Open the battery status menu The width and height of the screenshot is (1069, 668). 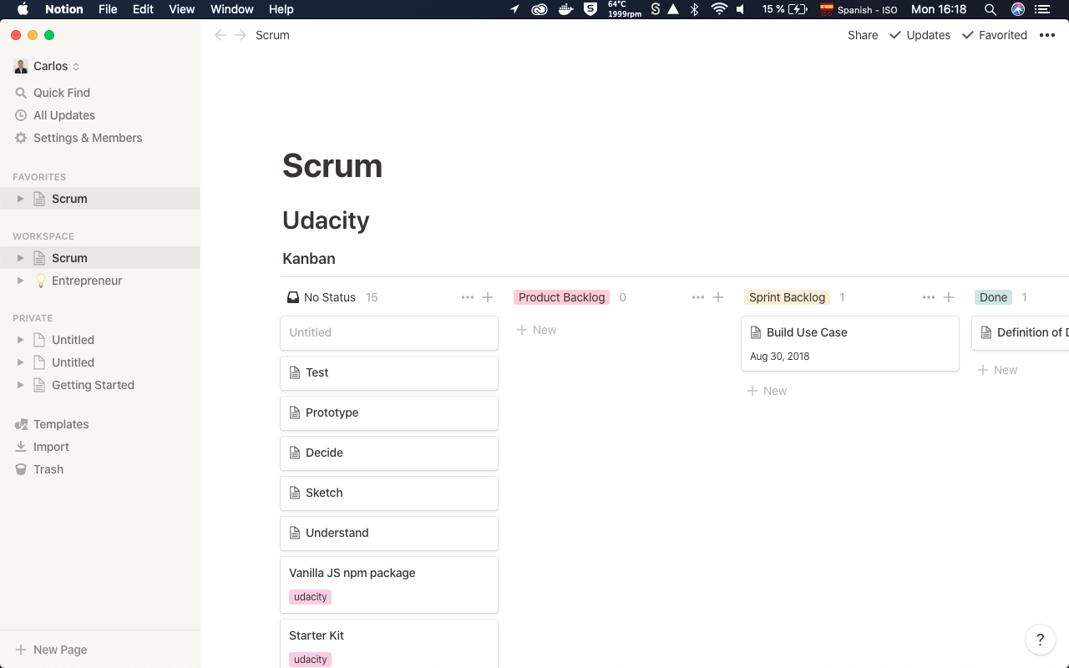(x=784, y=9)
